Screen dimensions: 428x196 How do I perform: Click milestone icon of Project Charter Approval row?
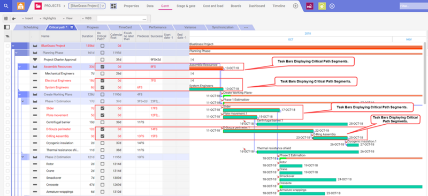[35, 59]
